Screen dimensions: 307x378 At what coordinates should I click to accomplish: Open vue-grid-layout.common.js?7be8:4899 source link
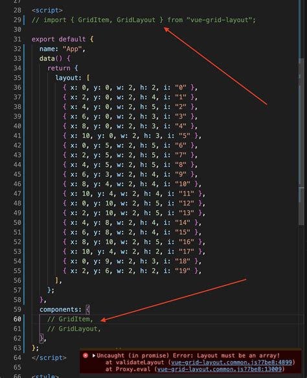point(231,362)
